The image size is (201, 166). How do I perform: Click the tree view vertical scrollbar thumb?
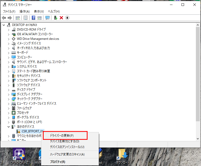(198, 74)
